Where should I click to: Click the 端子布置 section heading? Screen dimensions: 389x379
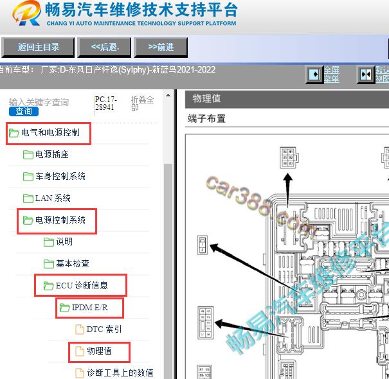206,118
